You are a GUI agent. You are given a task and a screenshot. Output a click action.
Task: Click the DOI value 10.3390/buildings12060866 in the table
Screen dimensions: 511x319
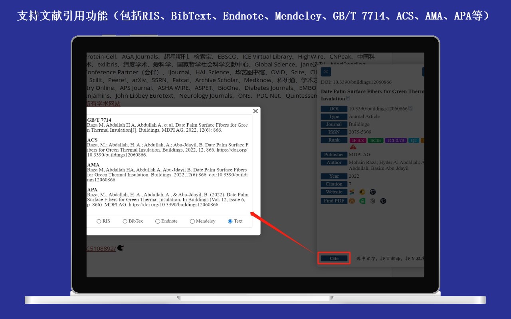[378, 108]
